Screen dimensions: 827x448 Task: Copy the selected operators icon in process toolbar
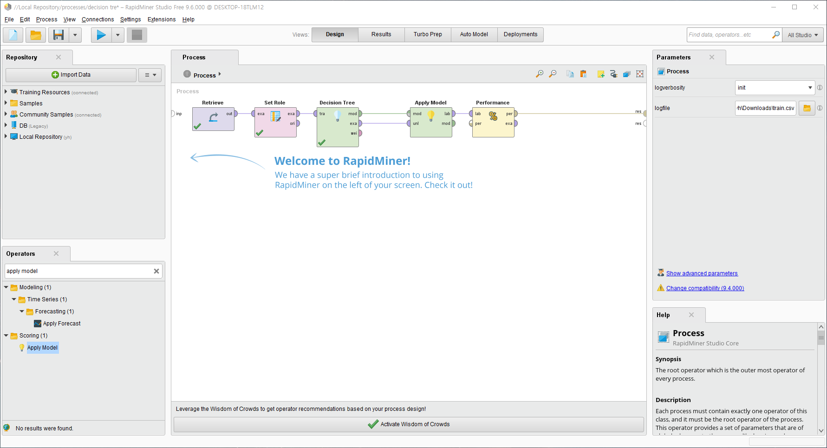pos(570,74)
